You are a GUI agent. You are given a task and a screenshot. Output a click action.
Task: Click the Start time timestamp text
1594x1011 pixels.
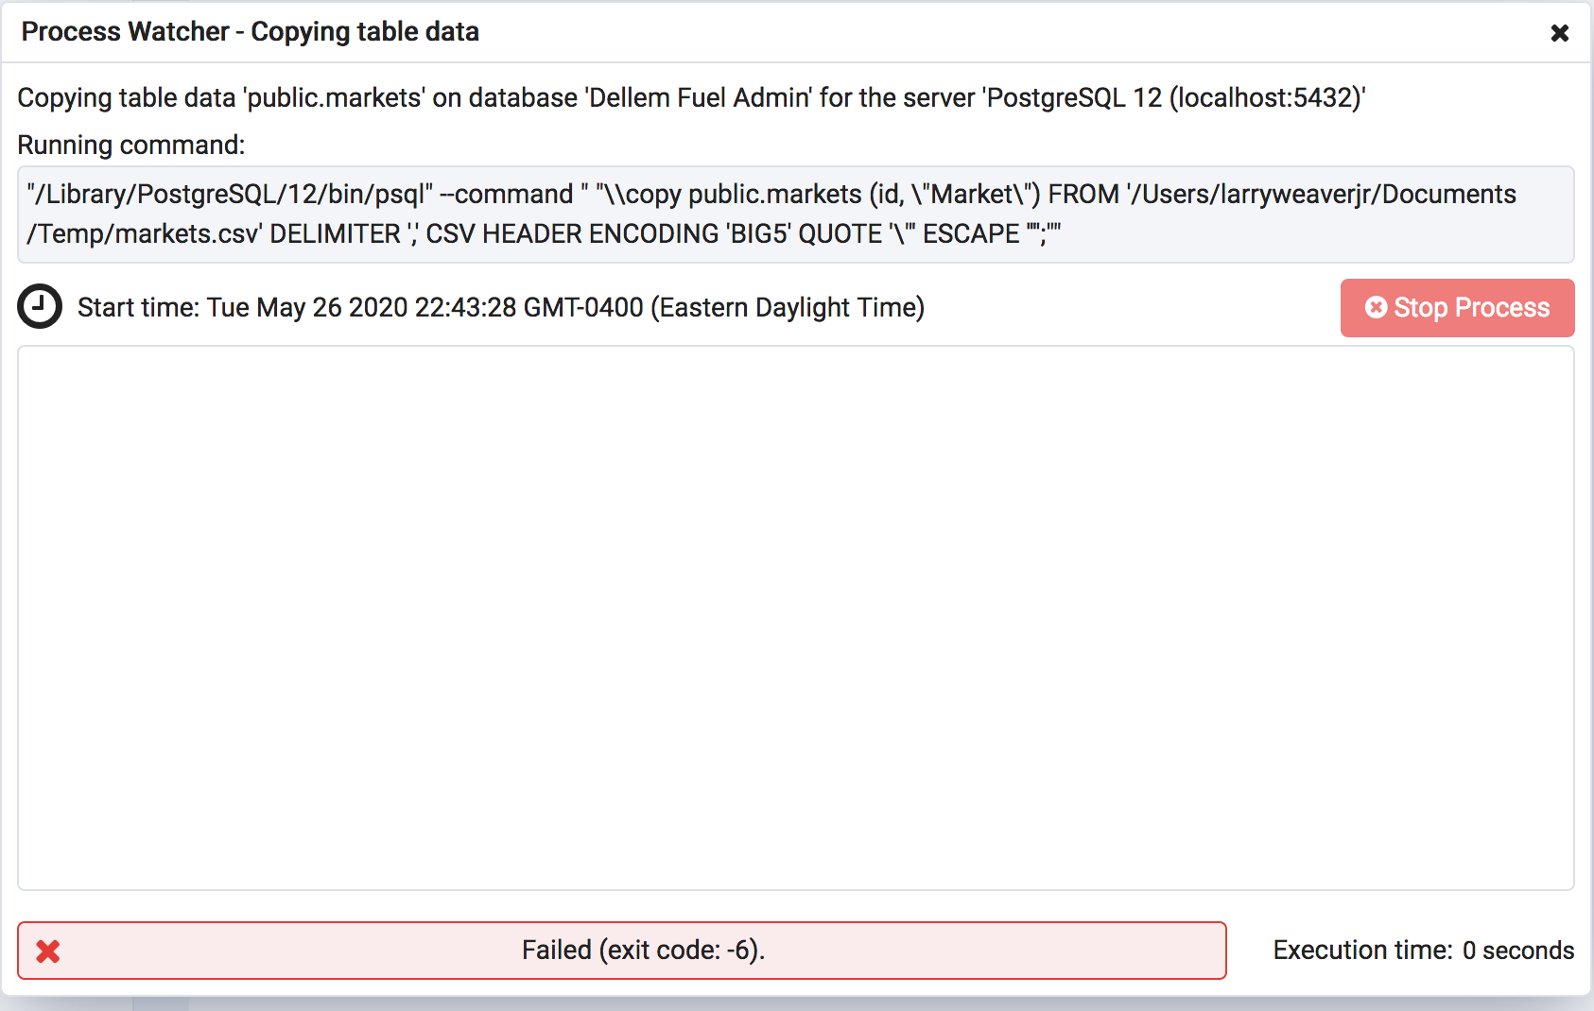click(x=424, y=308)
